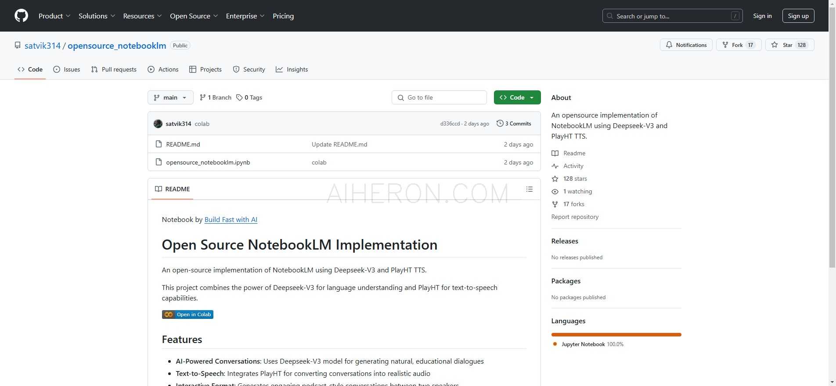Expand the Resources menu

tap(142, 16)
